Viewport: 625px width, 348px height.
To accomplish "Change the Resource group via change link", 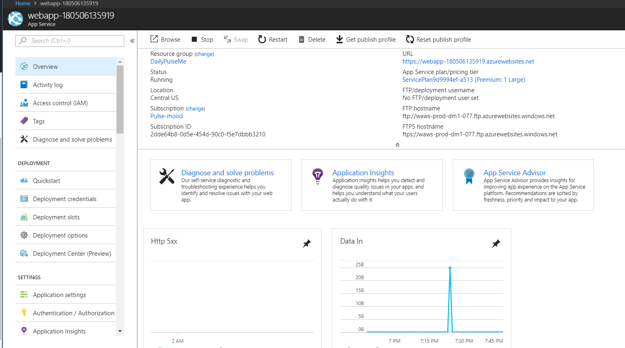I will [204, 54].
